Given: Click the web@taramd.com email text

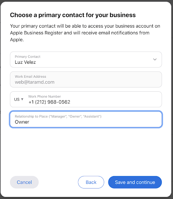Looking at the screenshot, I should pyautogui.click(x=35, y=82).
